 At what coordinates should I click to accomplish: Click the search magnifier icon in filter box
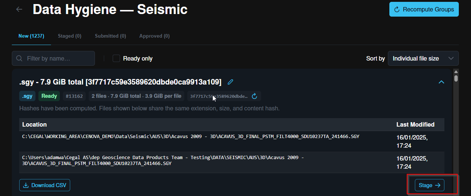(20, 58)
